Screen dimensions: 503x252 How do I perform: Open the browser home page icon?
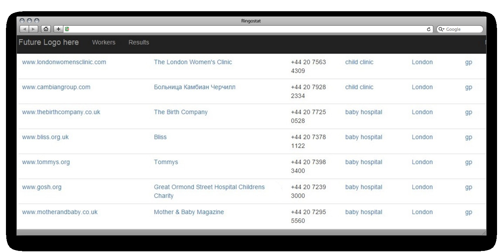(46, 29)
